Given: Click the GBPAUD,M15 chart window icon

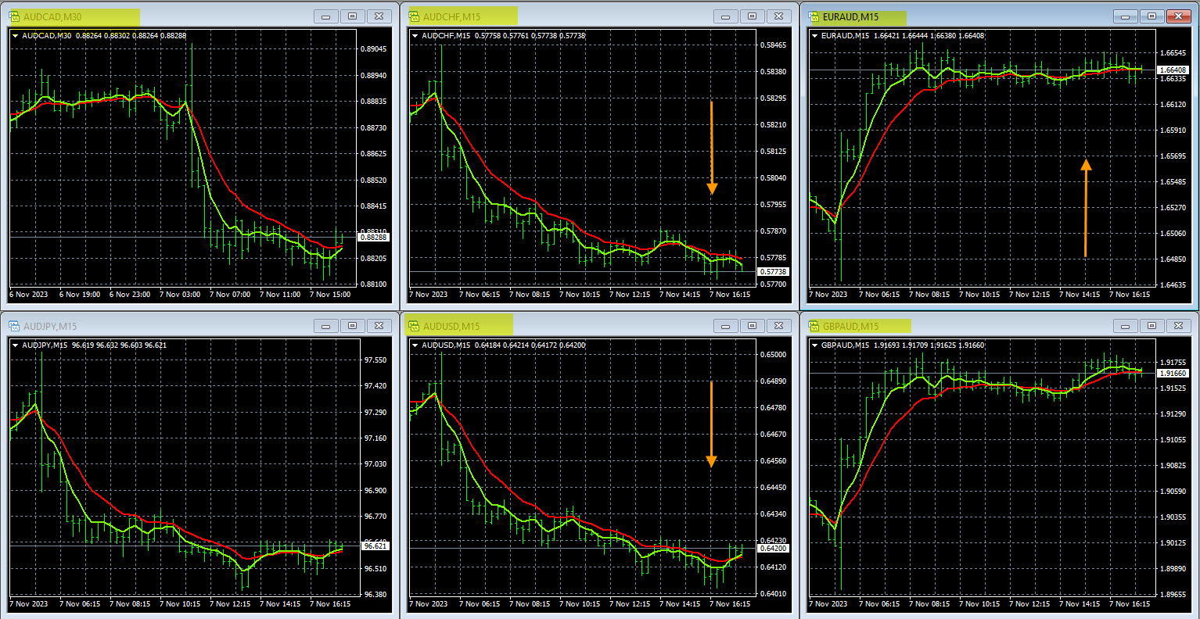Looking at the screenshot, I should tap(814, 326).
